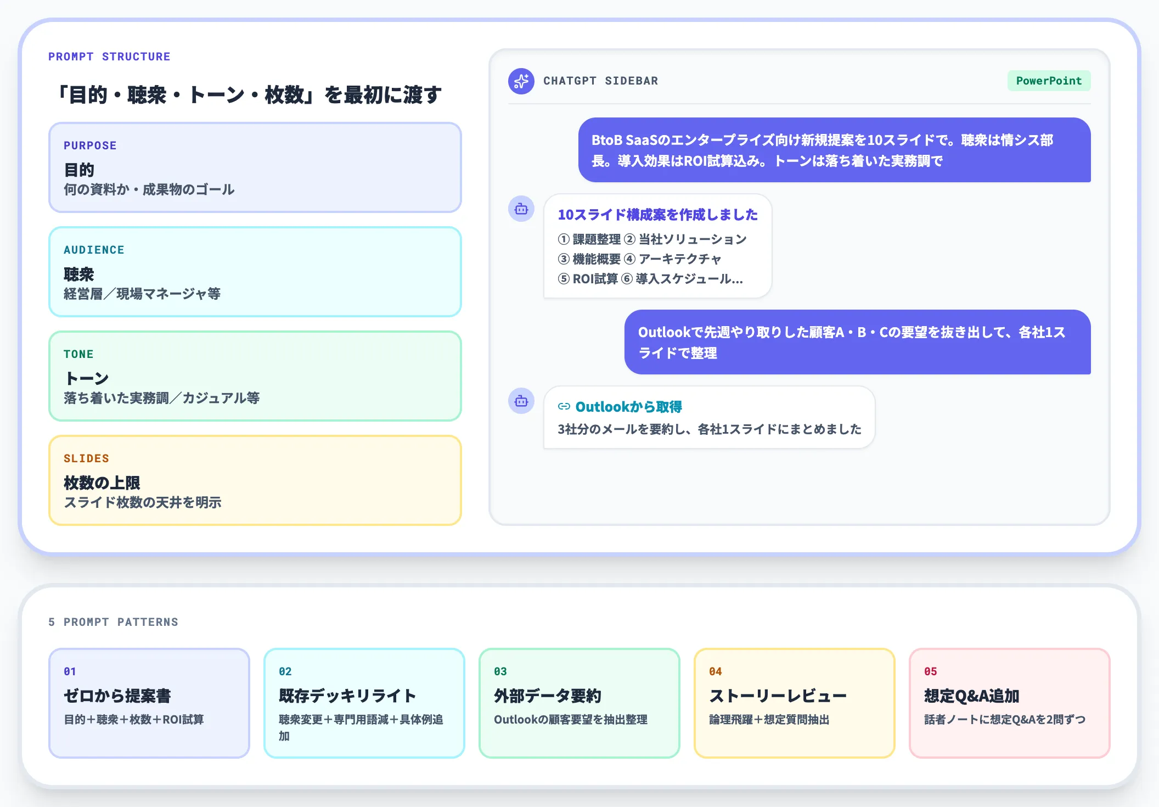Select the AUDIENCE 聴衆 card
Image resolution: width=1159 pixels, height=807 pixels.
tap(255, 272)
